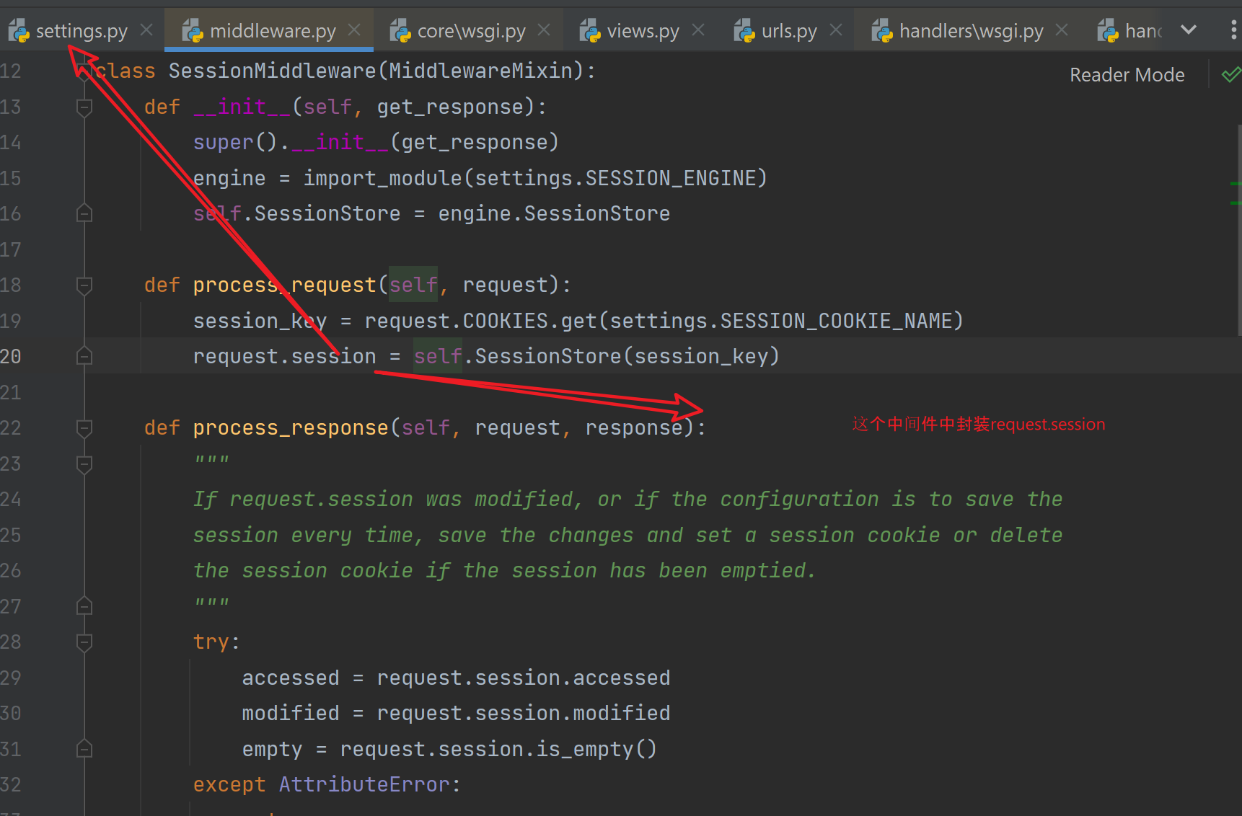
Task: Click 'session cookie or delete' in line 25
Action: pyautogui.click(x=915, y=535)
